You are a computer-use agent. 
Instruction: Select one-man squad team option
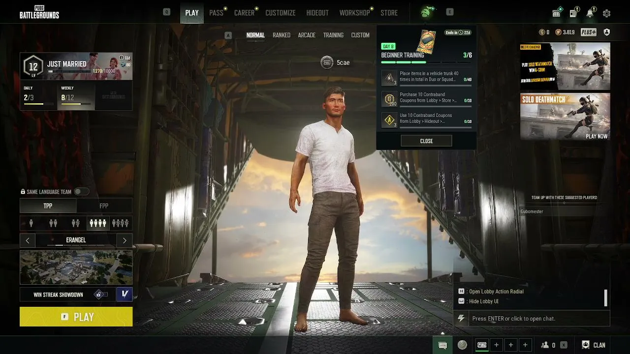(120, 223)
